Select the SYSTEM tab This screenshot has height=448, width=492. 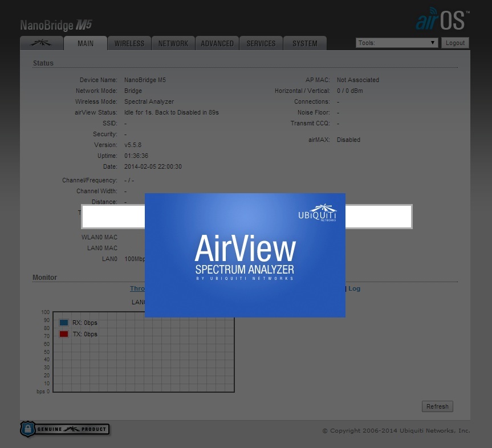coord(305,43)
